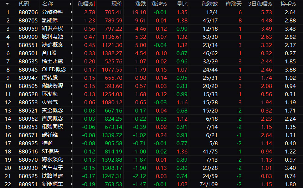303x188 pixels.
Task: Click the square marker beside 债转股
Action: pos(72,78)
